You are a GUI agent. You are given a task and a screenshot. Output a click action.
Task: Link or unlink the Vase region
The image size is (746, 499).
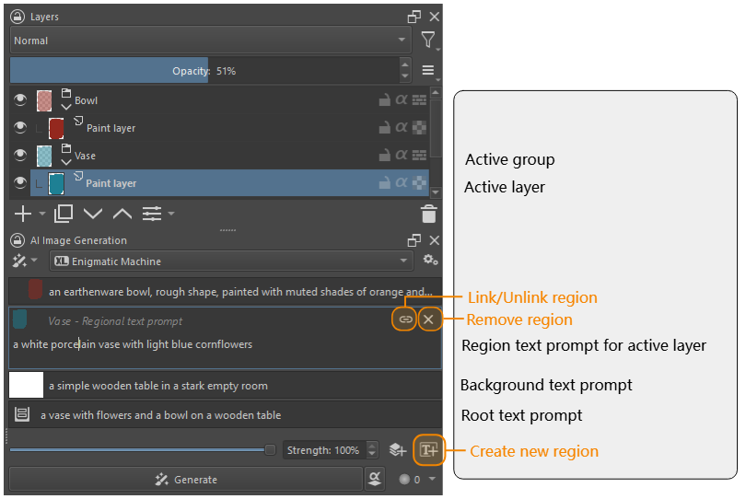(404, 319)
